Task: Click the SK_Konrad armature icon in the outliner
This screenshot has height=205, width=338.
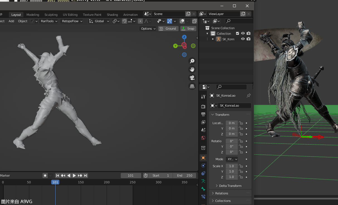Action: pos(219,39)
